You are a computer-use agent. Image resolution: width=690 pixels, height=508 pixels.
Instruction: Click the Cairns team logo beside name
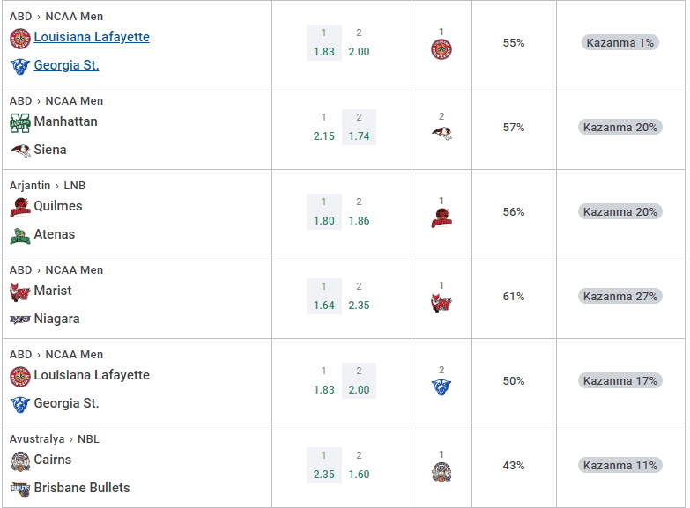coord(19,461)
